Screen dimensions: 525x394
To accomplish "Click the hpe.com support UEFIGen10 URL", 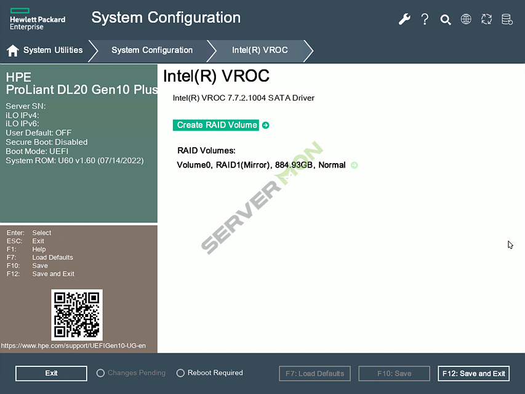I will tap(73, 346).
